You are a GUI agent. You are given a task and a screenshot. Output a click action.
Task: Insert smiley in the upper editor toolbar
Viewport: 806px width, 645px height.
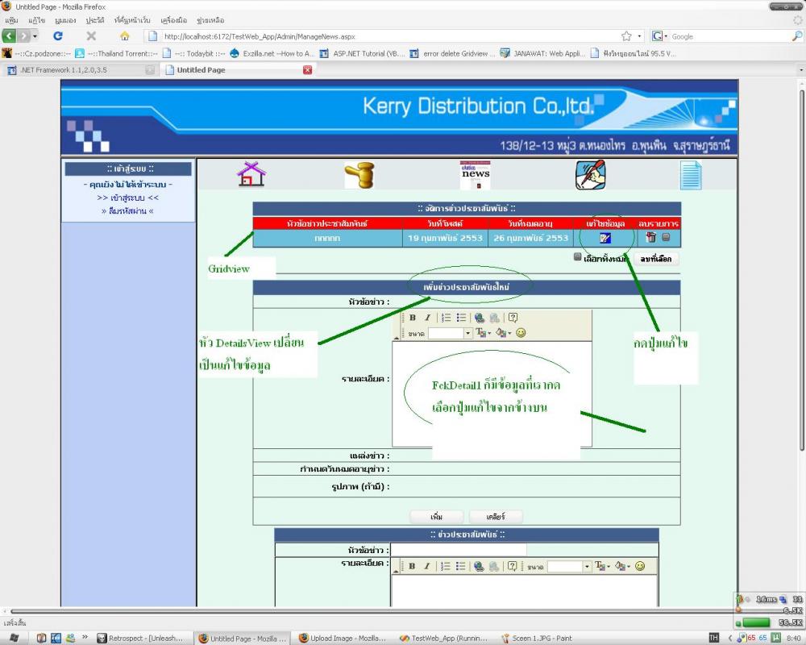click(521, 333)
